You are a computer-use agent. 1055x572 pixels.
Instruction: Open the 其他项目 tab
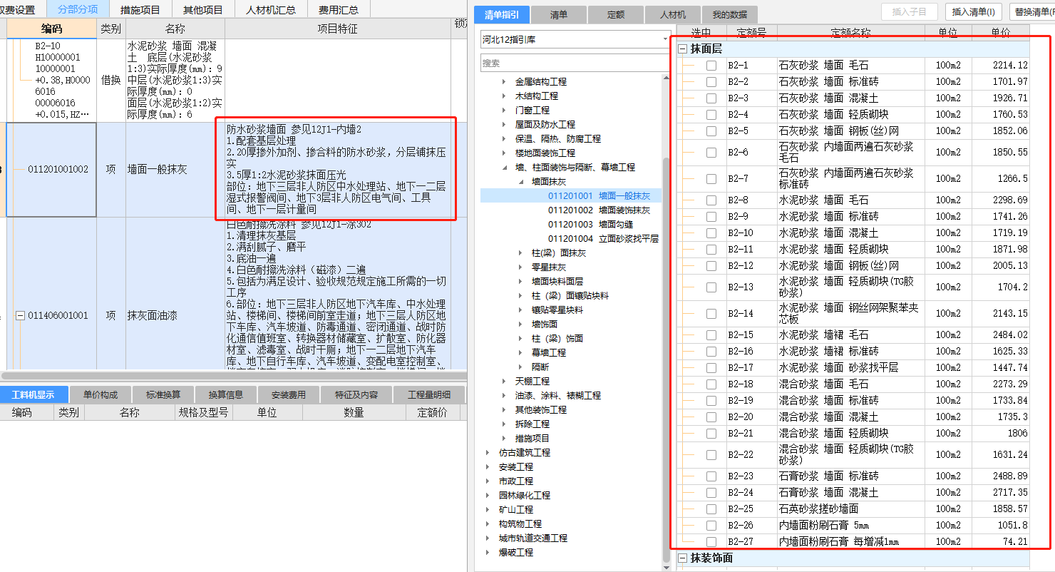click(x=203, y=9)
